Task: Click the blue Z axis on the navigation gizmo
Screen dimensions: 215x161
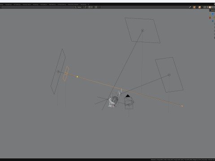Action: pos(213,14)
